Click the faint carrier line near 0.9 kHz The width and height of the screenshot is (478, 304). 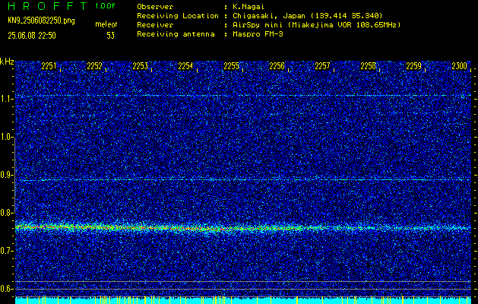pyautogui.click(x=243, y=180)
